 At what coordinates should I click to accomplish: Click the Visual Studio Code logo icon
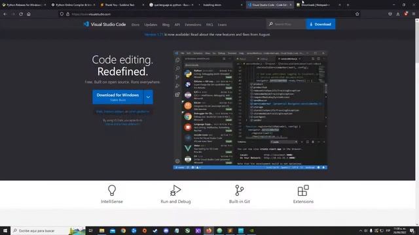click(x=86, y=24)
